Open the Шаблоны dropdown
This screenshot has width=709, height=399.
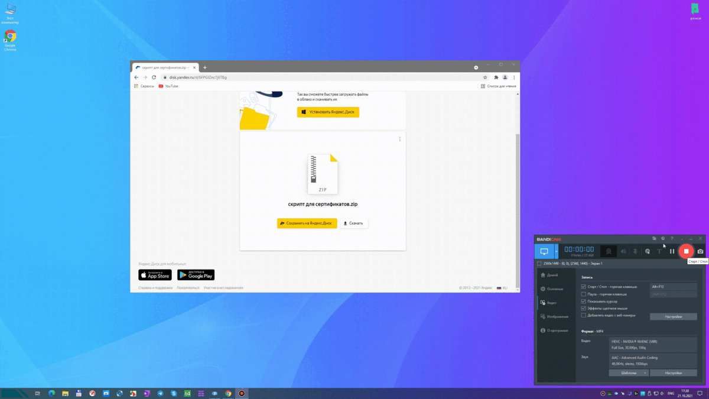(629, 373)
